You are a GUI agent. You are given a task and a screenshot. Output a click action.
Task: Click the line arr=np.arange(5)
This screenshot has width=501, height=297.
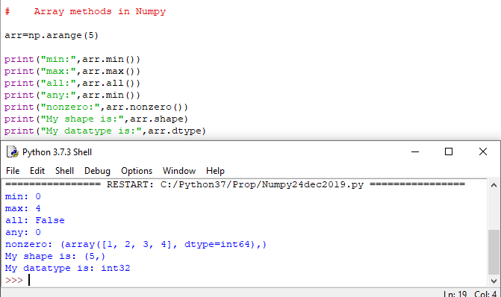[x=52, y=35]
